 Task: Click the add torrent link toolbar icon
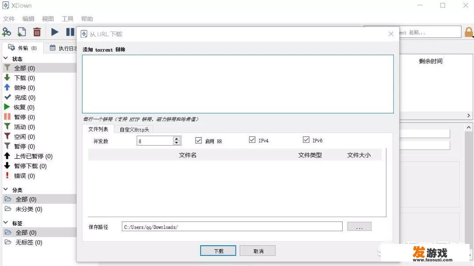point(7,32)
